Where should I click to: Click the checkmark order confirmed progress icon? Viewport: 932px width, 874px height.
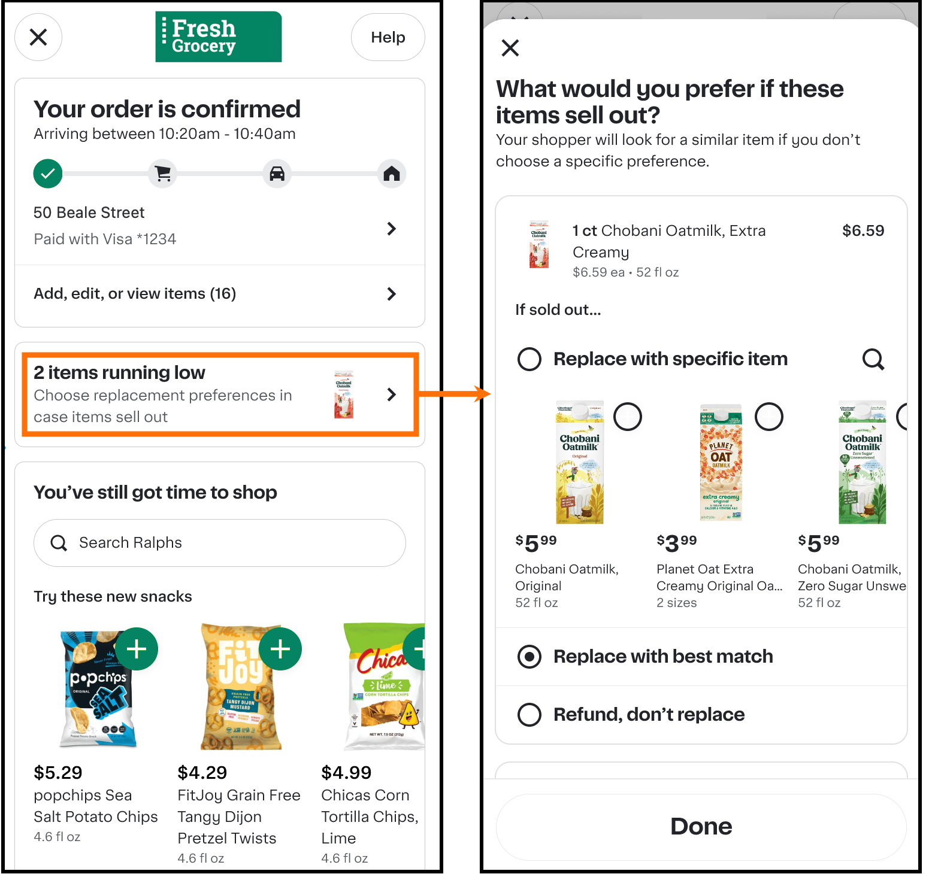click(x=47, y=174)
